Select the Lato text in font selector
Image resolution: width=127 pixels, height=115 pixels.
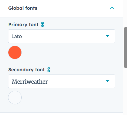(x=17, y=36)
